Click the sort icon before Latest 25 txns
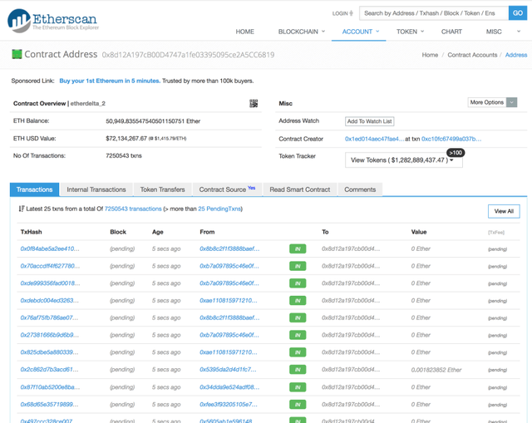 [22, 209]
